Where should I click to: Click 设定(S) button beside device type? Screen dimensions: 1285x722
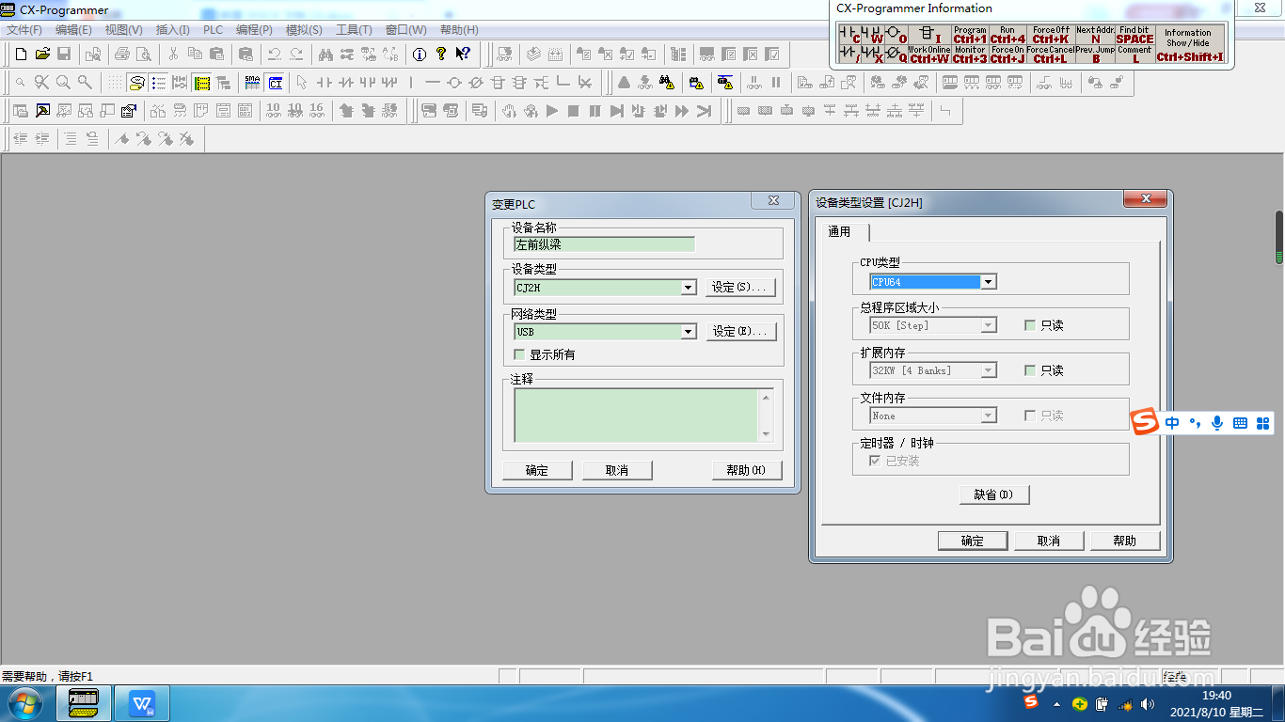(741, 287)
